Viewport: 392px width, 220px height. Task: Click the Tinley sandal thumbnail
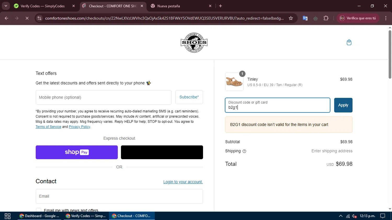234,82
